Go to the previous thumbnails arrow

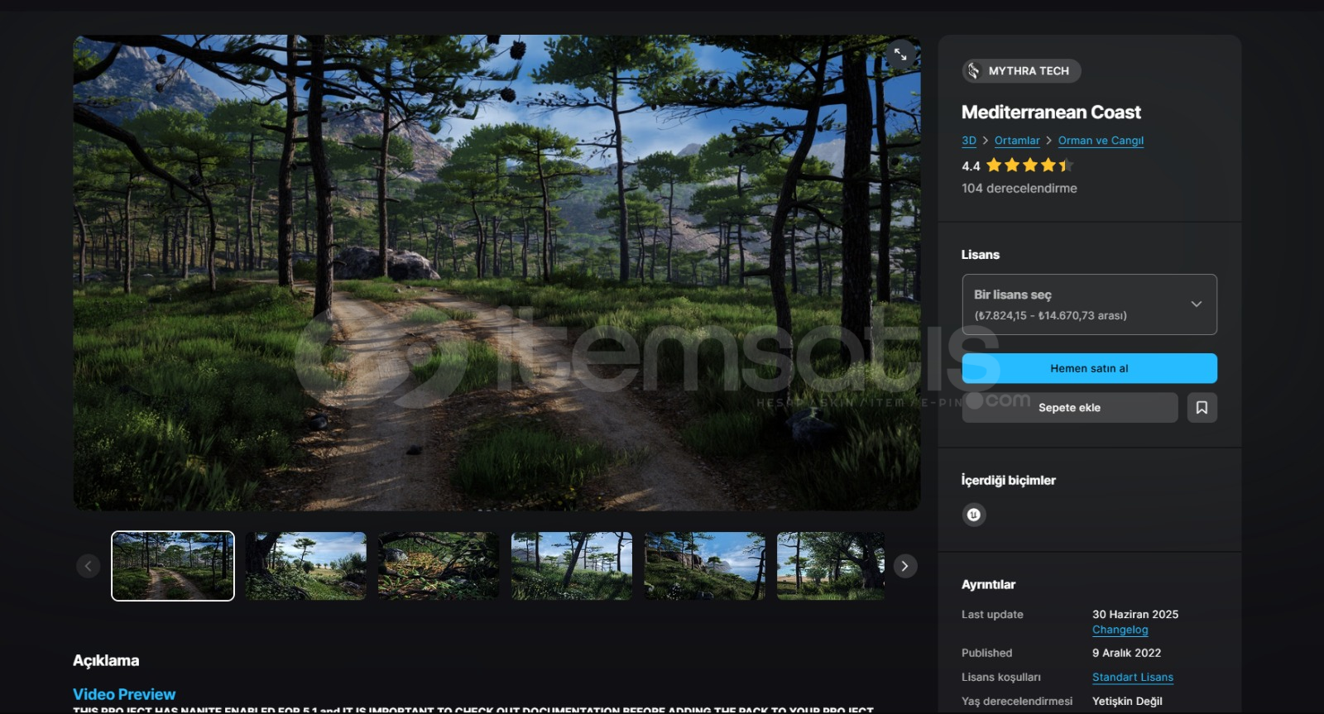[x=89, y=566]
